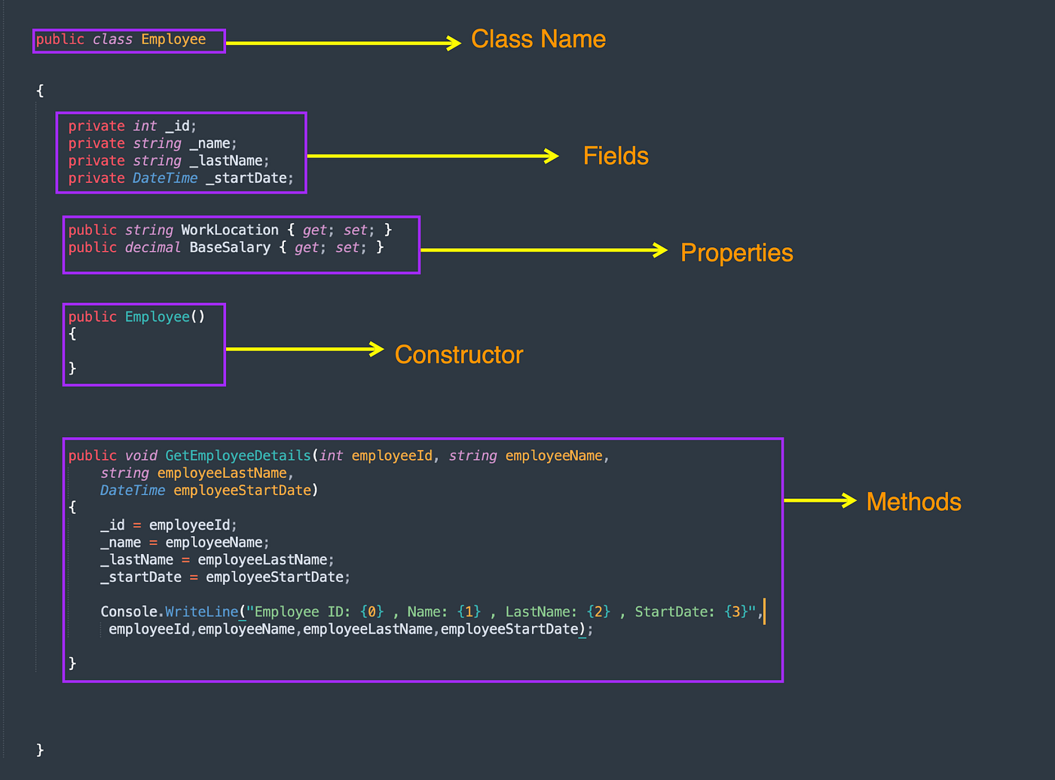Screen dimensions: 1055x780
Task: Click the closing brace of the class
Action: tap(39, 749)
